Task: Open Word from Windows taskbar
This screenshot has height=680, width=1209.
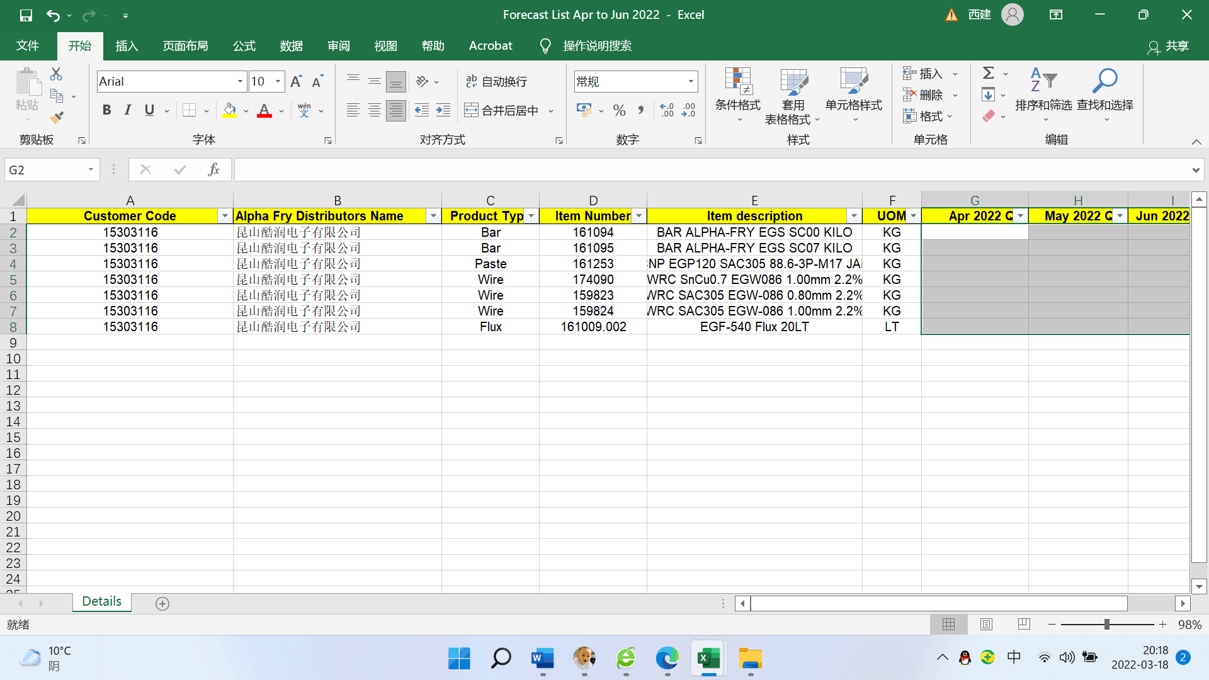Action: (x=542, y=659)
